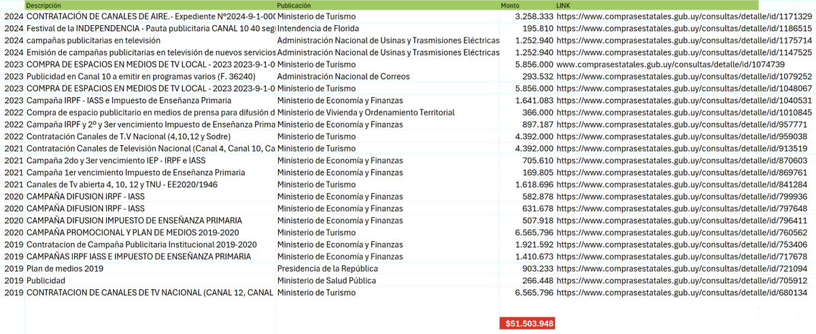This screenshot has width=816, height=334.
Task: Open the link ending in id/717678
Action: (x=681, y=257)
